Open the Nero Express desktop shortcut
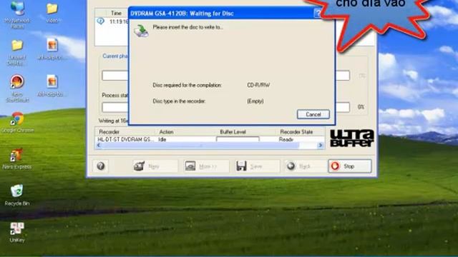458x257 pixels. 16,158
